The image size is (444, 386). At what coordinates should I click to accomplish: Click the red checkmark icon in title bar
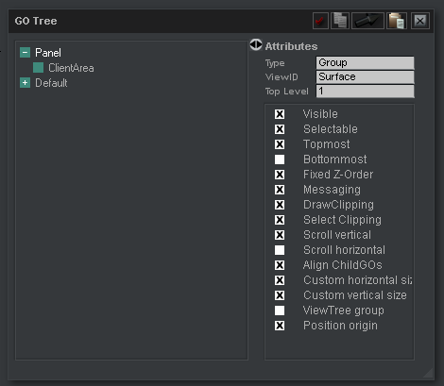pos(320,21)
